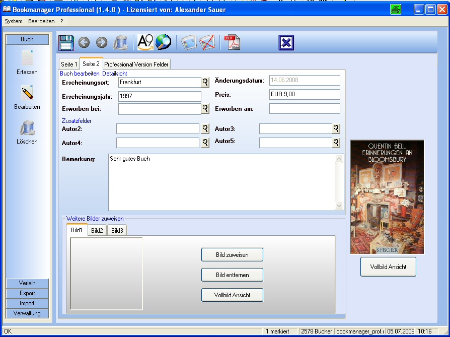
Task: Switch to the Professional Version Felder tab
Action: [x=136, y=64]
